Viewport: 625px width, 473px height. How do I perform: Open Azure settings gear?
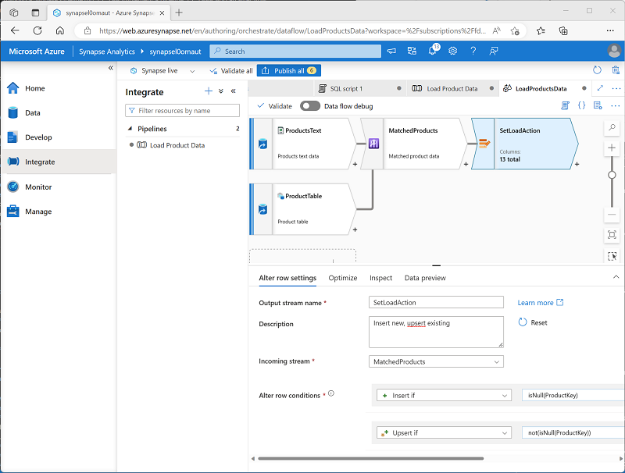[453, 51]
